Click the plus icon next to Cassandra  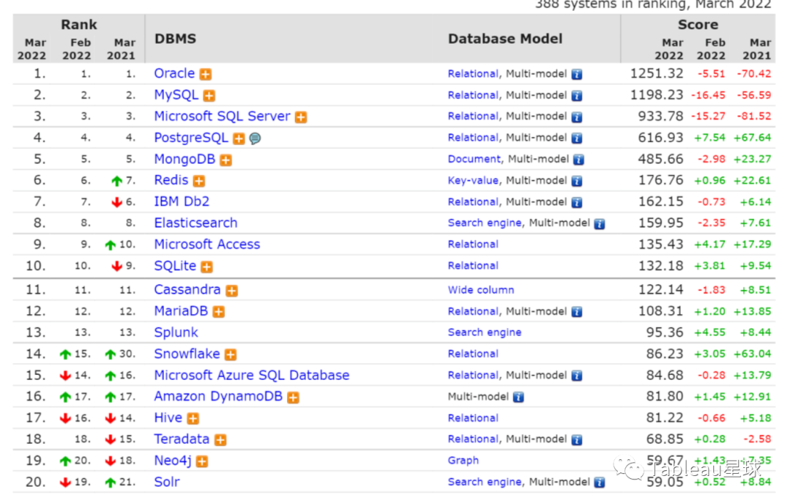231,291
